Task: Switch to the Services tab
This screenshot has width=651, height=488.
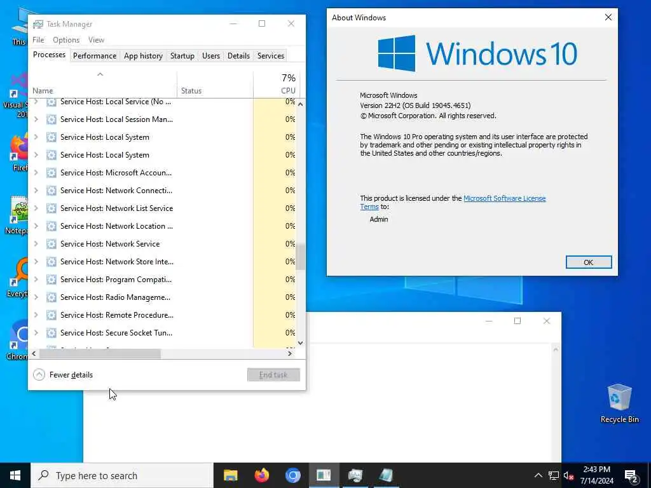Action: tap(271, 56)
